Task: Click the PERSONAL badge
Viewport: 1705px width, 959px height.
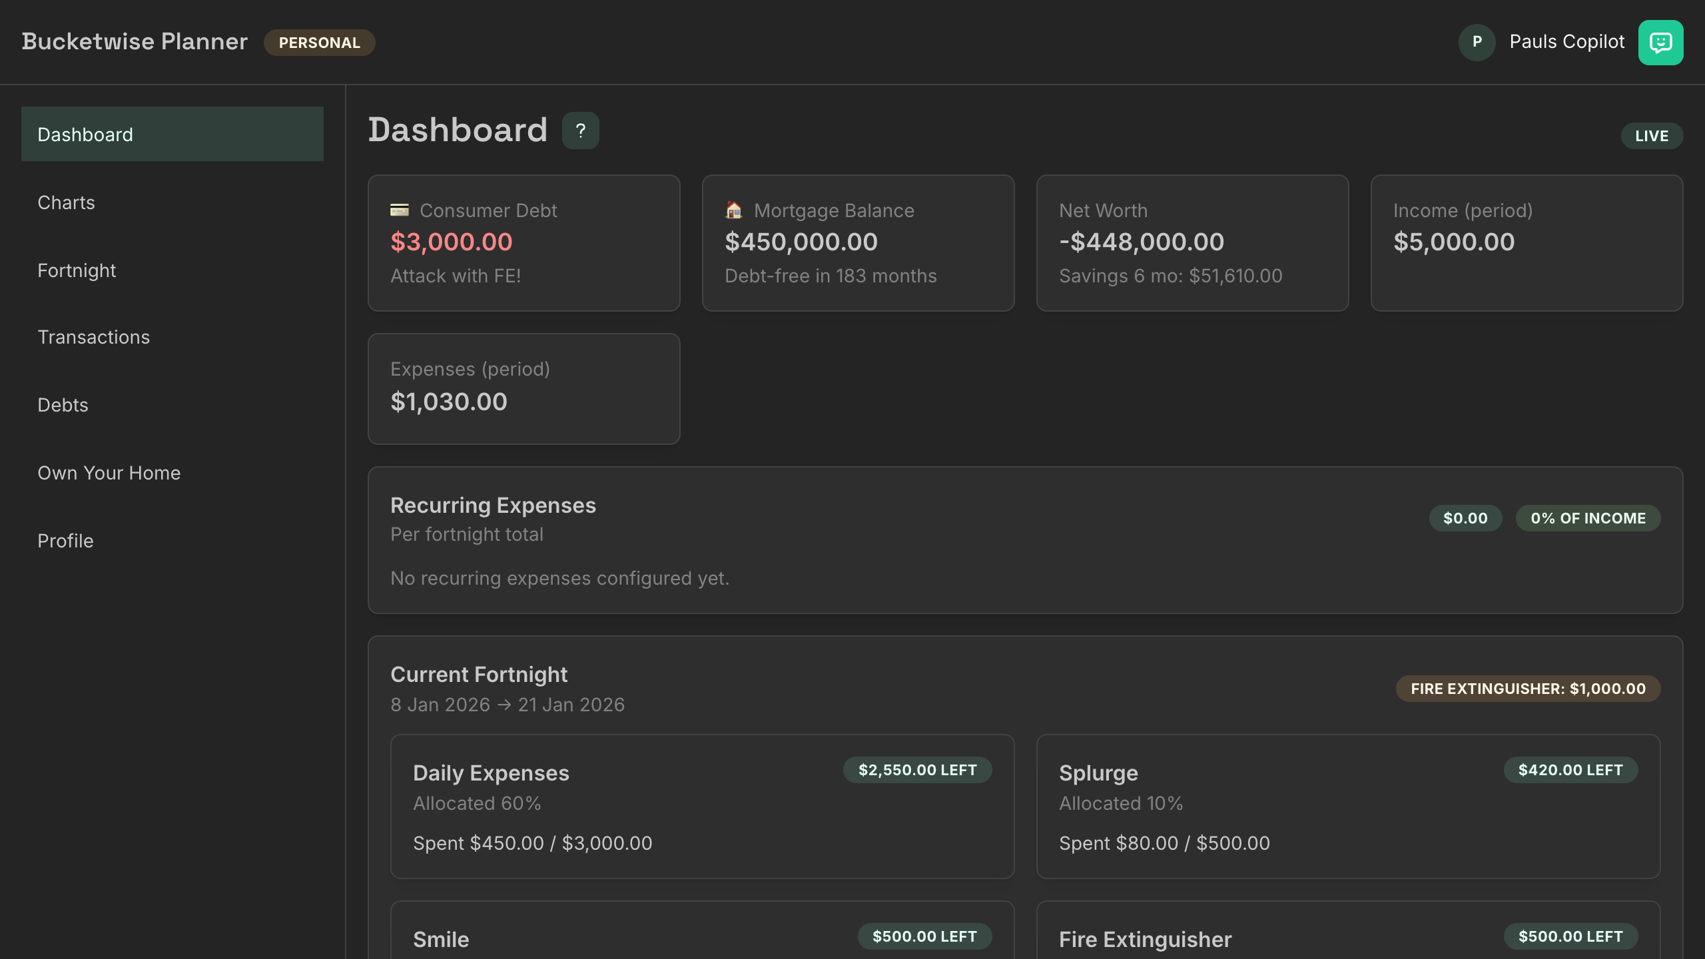Action: (x=319, y=43)
